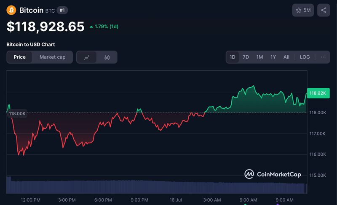
Task: Switch to line chart view icon
Action: coord(87,57)
